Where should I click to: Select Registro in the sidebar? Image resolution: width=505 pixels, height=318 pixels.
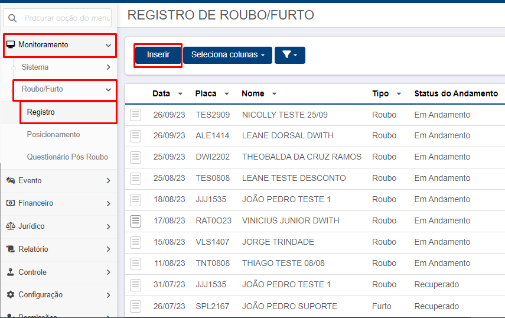pos(41,112)
